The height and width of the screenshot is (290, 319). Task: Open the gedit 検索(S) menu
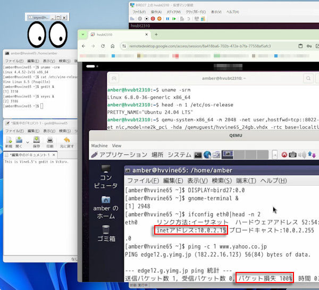pos(65,131)
